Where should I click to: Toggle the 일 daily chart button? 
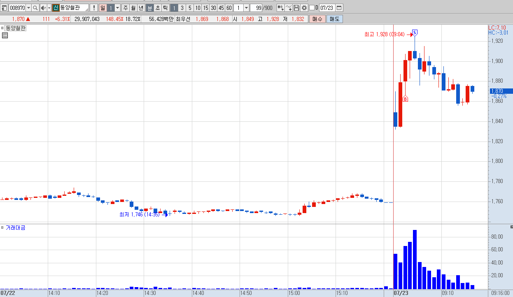click(103, 8)
